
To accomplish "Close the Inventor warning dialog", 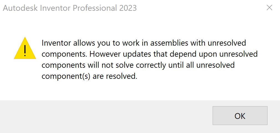I will click(x=269, y=8).
